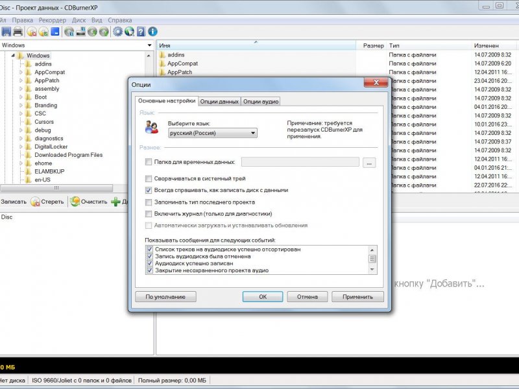The width and height of the screenshot is (519, 389).
Task: Uncheck Список треков на аудиодиске успешно отсортирован
Action: [x=150, y=249]
